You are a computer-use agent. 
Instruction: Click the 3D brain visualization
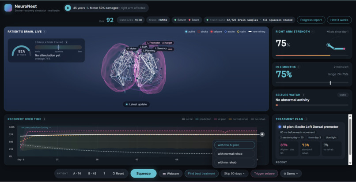133,68
